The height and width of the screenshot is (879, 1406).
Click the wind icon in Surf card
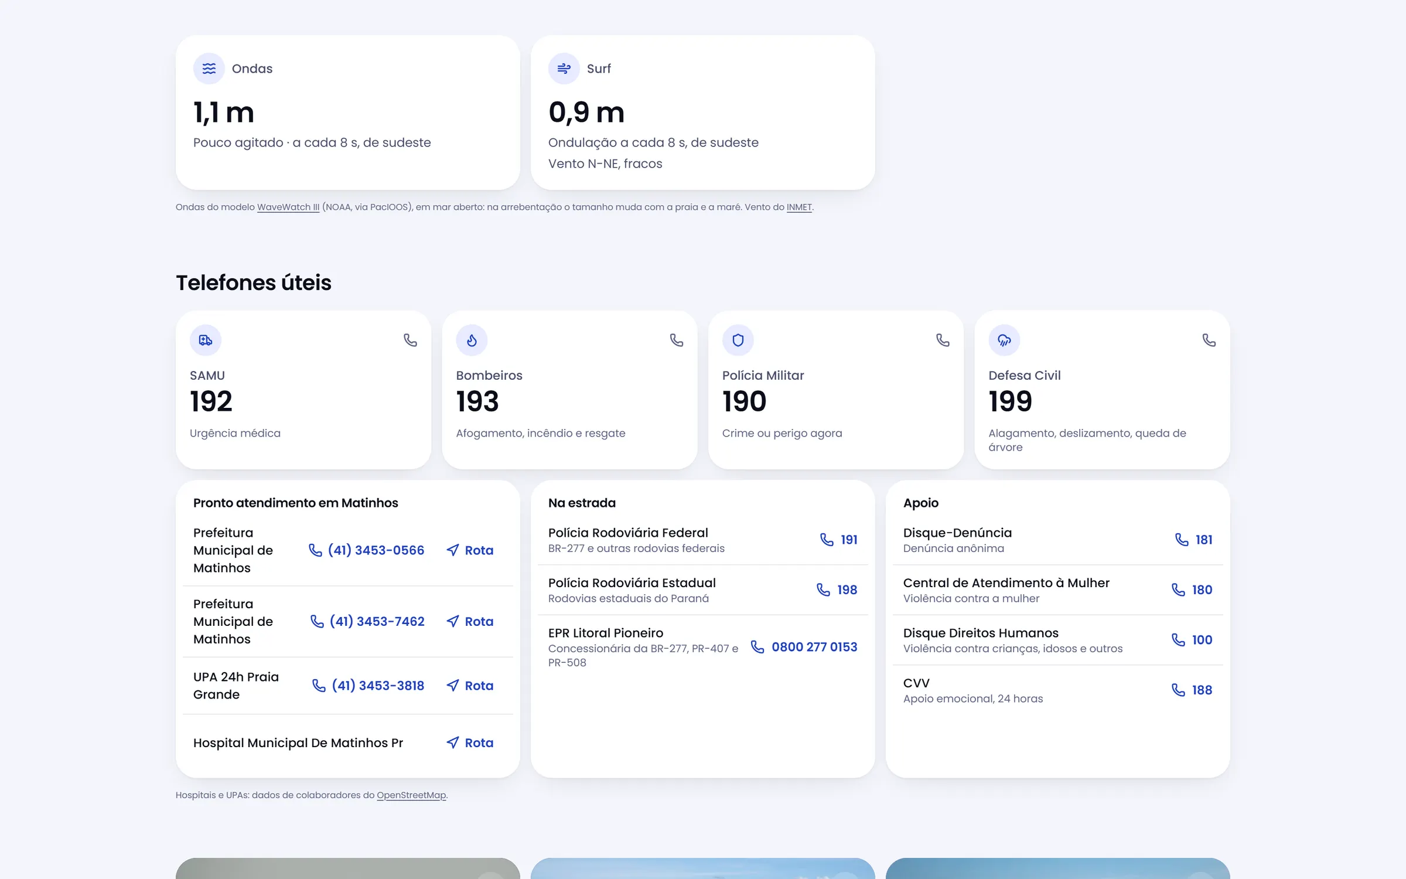tap(564, 69)
